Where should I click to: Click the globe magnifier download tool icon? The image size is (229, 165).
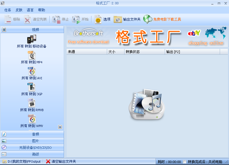pos(148,19)
